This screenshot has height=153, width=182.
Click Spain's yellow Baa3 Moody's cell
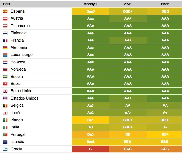pos(91,11)
